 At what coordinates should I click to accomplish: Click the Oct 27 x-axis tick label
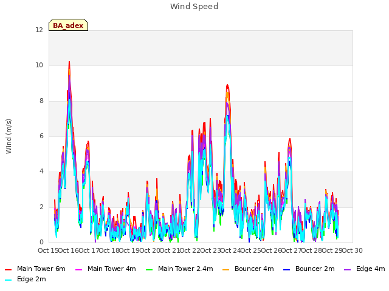(x=292, y=250)
